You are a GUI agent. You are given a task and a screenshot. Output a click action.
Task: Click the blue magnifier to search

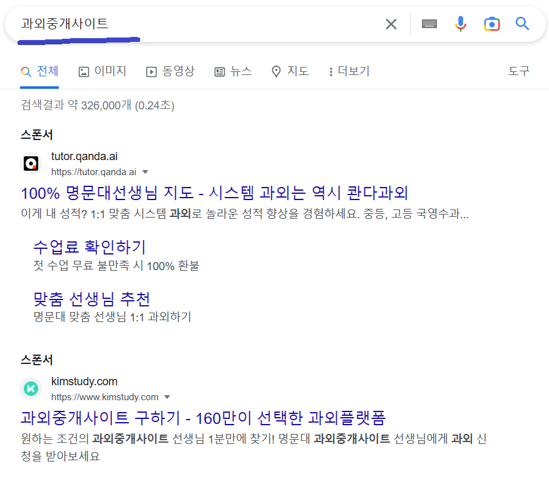(523, 23)
